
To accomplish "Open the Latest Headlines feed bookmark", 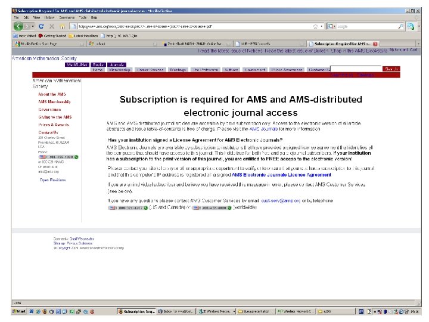I will tap(83, 36).
